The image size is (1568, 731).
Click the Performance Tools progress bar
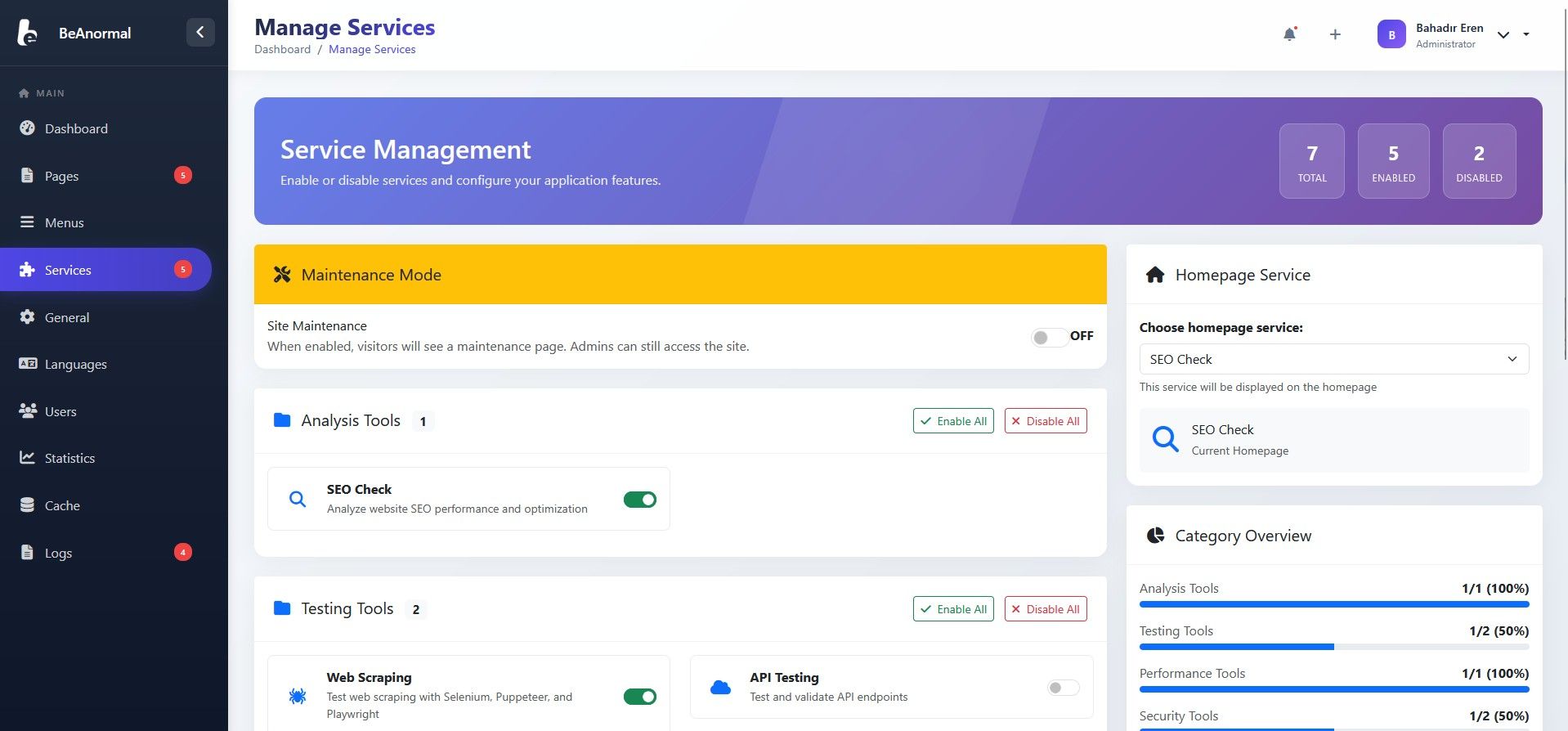(1334, 689)
